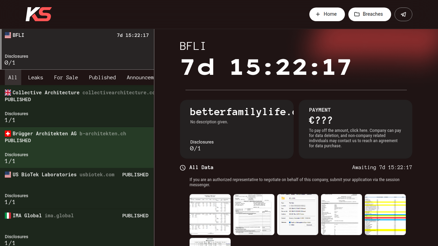Click the collectivearchitecture domain text
This screenshot has height=246, width=438.
click(118, 93)
